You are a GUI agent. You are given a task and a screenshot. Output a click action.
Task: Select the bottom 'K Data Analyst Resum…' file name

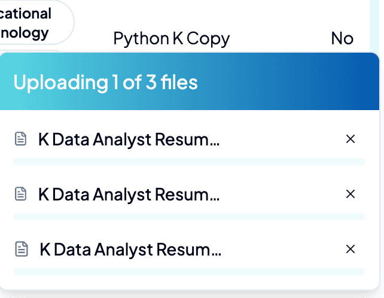(x=130, y=250)
